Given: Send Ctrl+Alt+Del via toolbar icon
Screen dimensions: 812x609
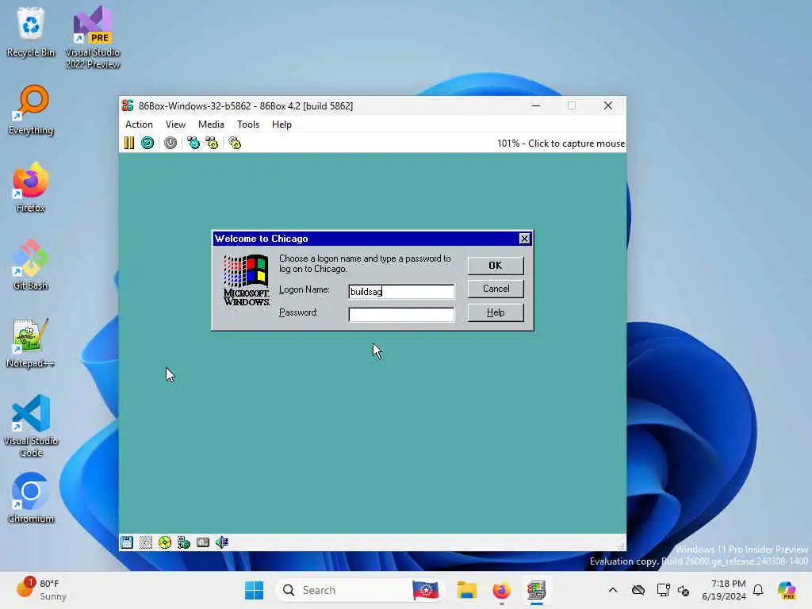Looking at the screenshot, I should click(x=193, y=143).
